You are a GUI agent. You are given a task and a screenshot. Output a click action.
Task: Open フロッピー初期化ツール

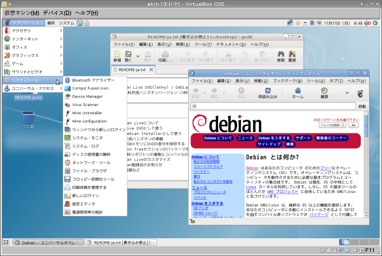click(95, 179)
